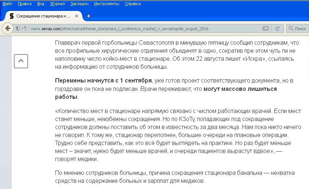Click the scroll-to-top arrow button
The image size is (309, 189).
tap(21, 61)
